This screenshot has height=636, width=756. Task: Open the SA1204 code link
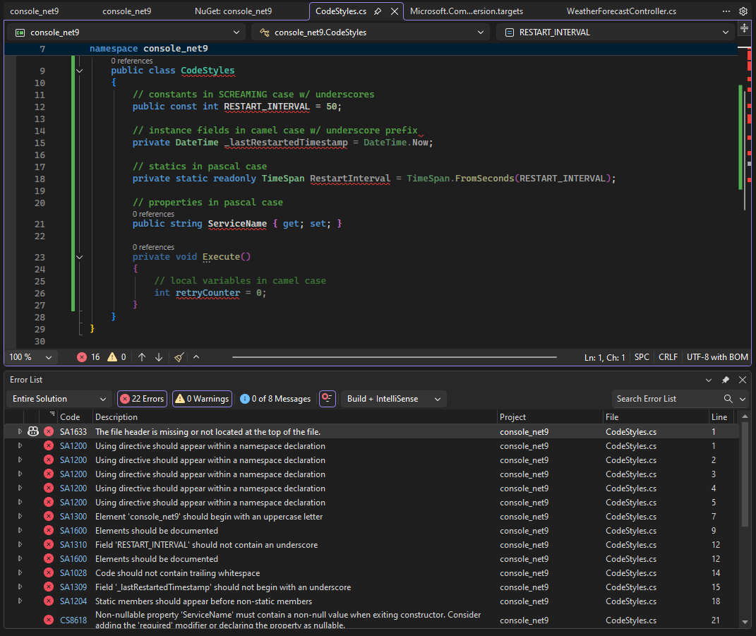(x=73, y=601)
